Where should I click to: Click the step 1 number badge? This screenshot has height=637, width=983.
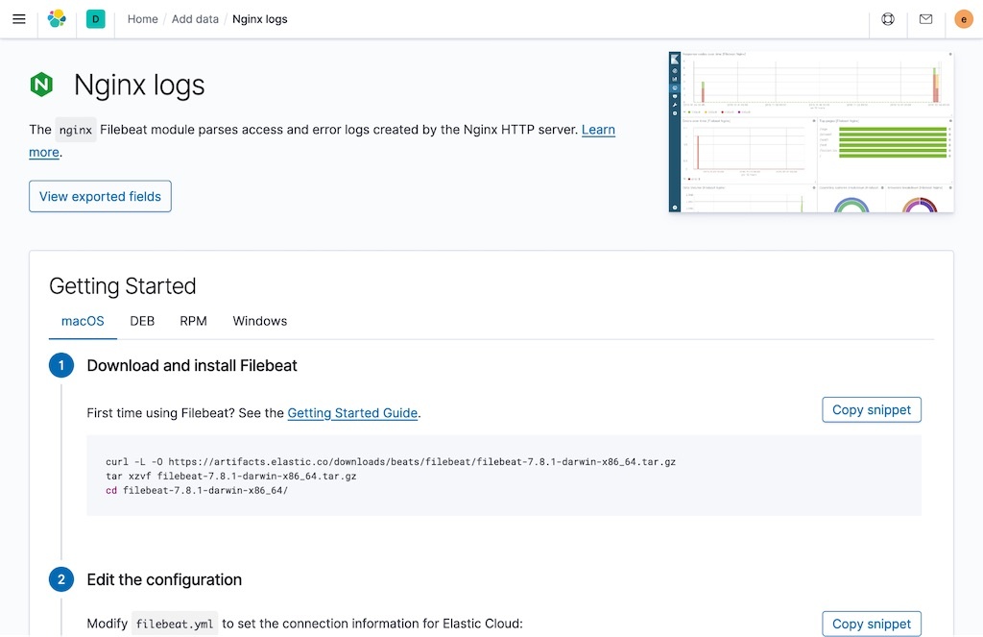click(x=61, y=365)
